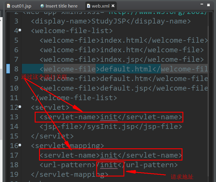Click line number 3 in the gutter
The width and height of the screenshot is (216, 182).
point(16,21)
